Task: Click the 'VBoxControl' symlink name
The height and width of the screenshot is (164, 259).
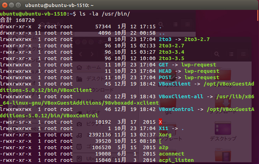Action: 176,109
